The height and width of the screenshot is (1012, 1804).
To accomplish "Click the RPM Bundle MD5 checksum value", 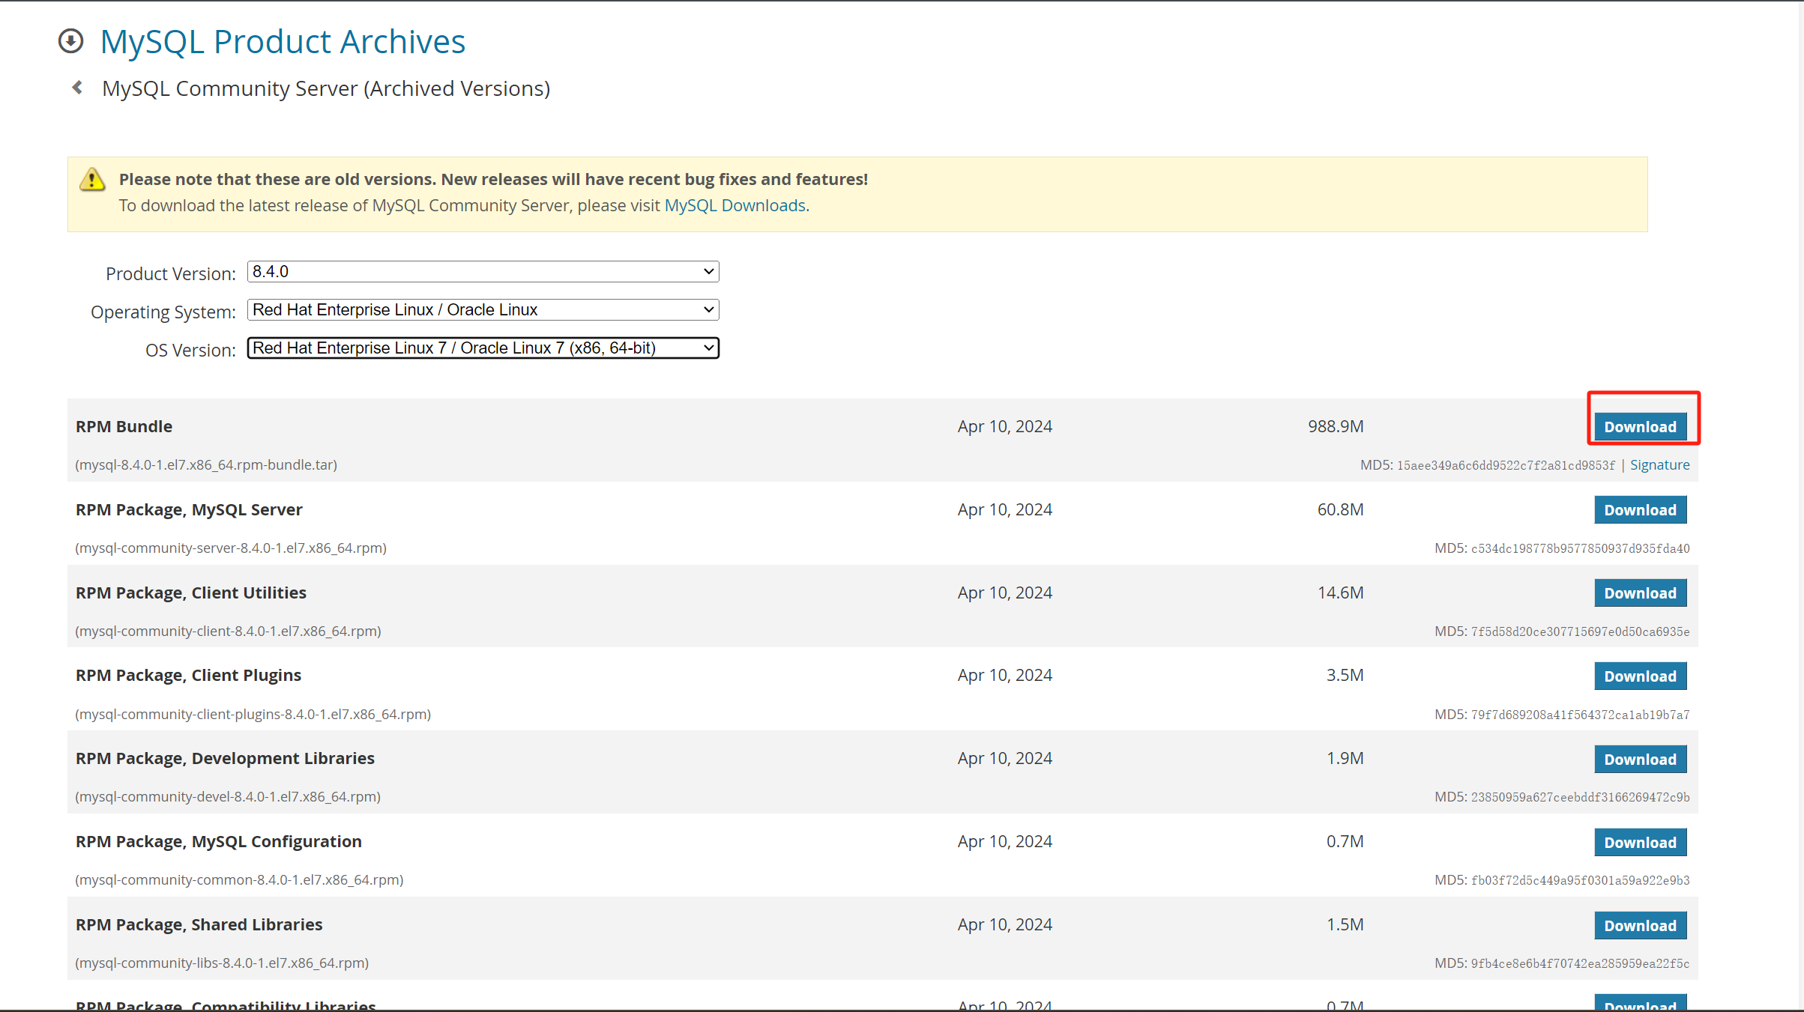I will point(1506,465).
